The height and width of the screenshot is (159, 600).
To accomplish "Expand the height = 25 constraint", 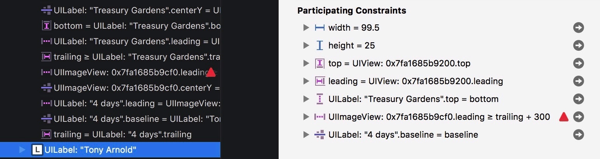I will tap(306, 45).
